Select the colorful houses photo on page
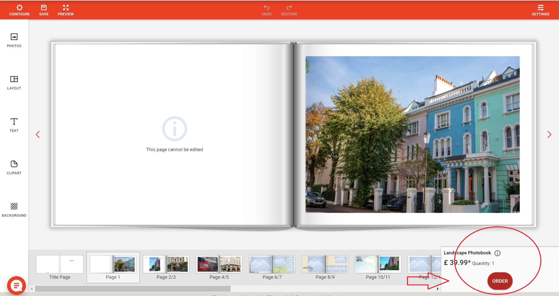The width and height of the screenshot is (559, 296). (412, 134)
